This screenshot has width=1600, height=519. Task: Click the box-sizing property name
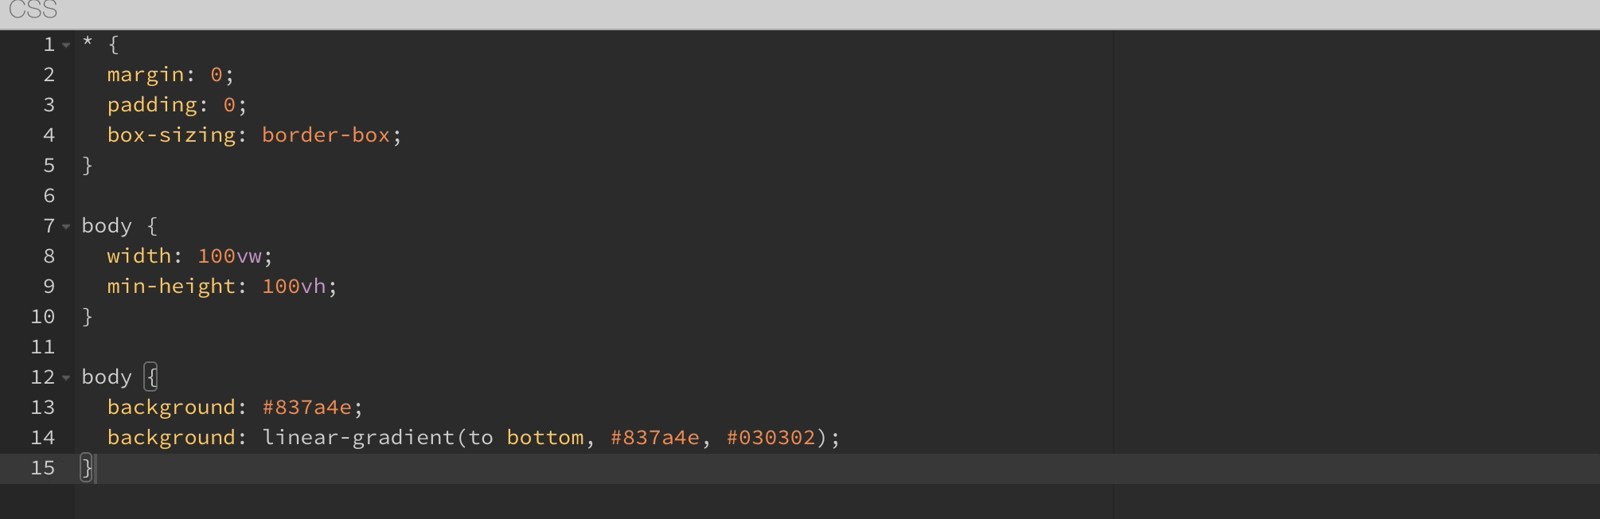[x=171, y=135]
